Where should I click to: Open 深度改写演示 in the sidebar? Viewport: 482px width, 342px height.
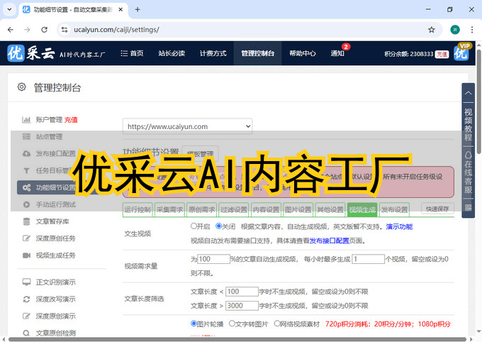[x=55, y=299]
